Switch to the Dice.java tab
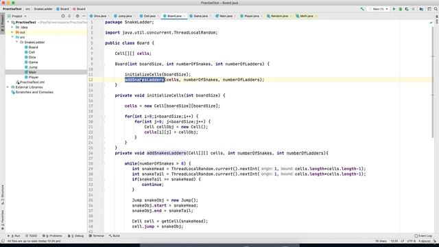 (100, 16)
